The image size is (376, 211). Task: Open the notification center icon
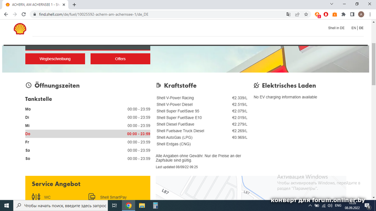point(368,206)
